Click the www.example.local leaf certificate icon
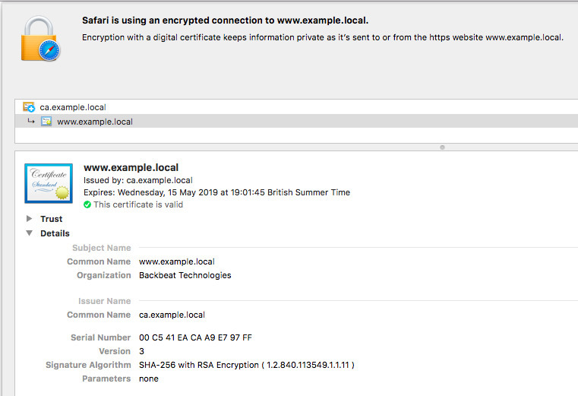The image size is (578, 396). pos(46,122)
